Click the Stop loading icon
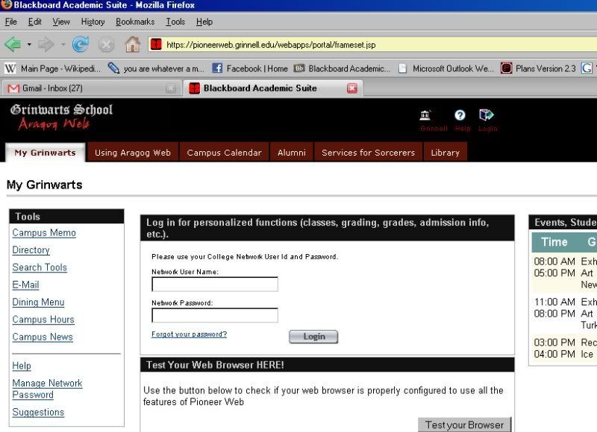 (106, 45)
